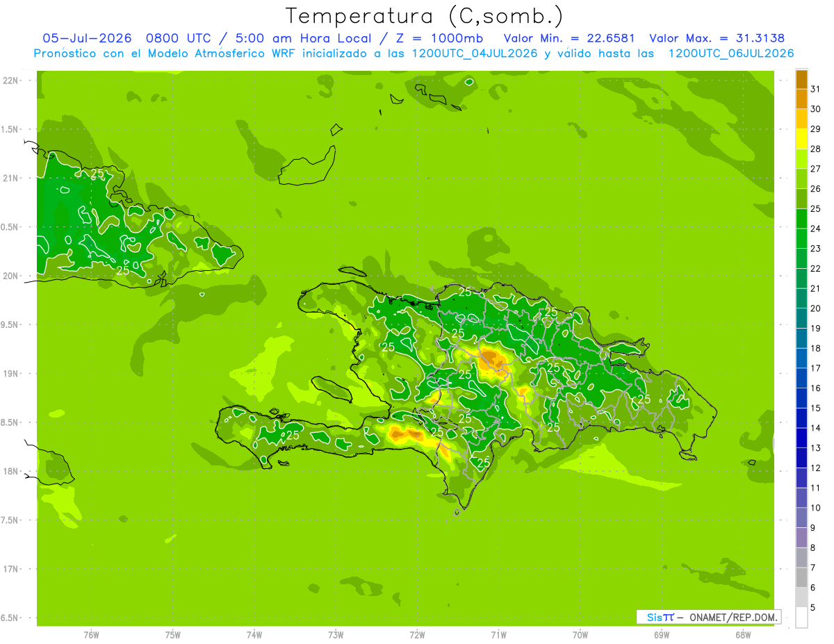834x644 pixels.
Task: Select the blue 15 degree legend color
Action: pos(801,398)
